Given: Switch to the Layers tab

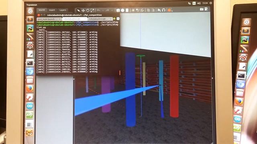Looking at the screenshot, I should 63,10.
